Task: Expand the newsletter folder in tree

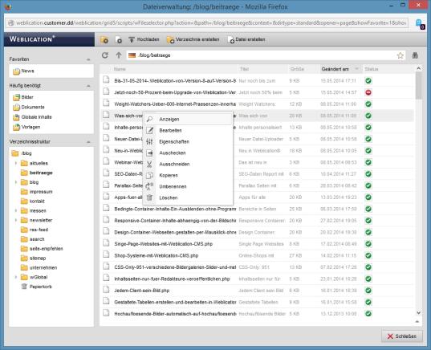Action: click(x=16, y=220)
